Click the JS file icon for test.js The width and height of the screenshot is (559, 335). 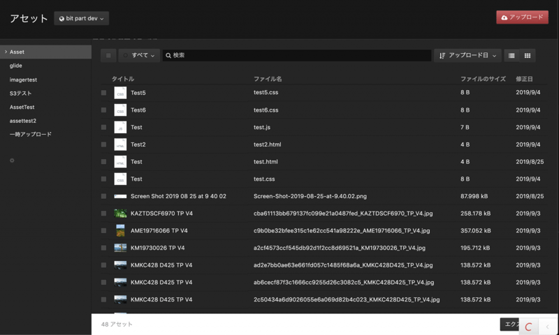[120, 127]
